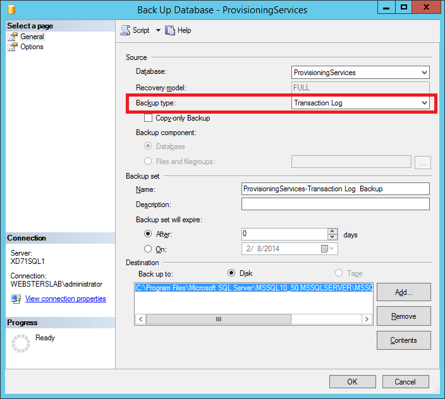Image resolution: width=445 pixels, height=399 pixels.
Task: Click the Remove destination button
Action: 403,316
